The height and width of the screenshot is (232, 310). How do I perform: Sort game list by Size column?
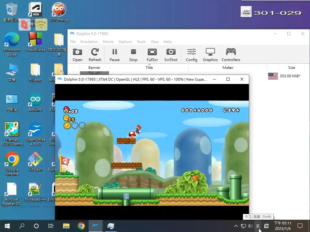point(292,67)
